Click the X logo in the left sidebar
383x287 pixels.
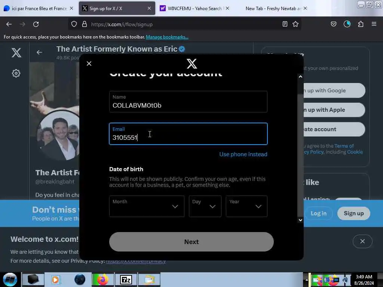(16, 52)
